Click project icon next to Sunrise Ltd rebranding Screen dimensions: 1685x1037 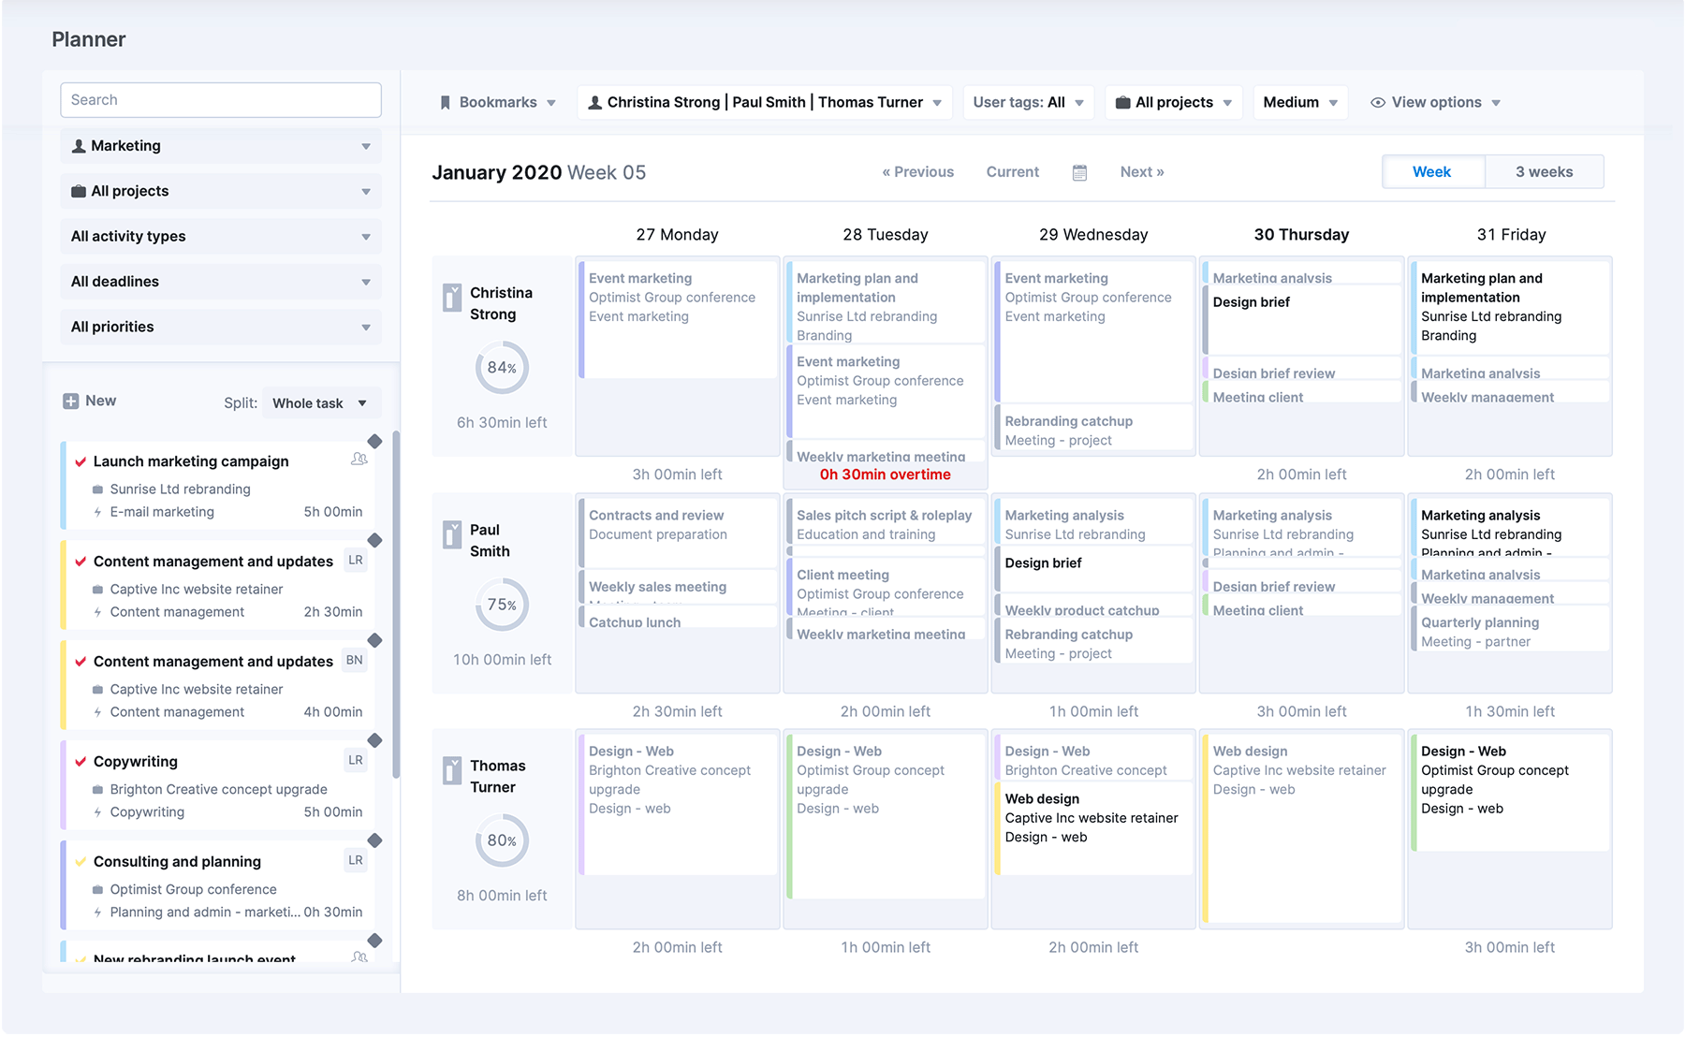97,489
